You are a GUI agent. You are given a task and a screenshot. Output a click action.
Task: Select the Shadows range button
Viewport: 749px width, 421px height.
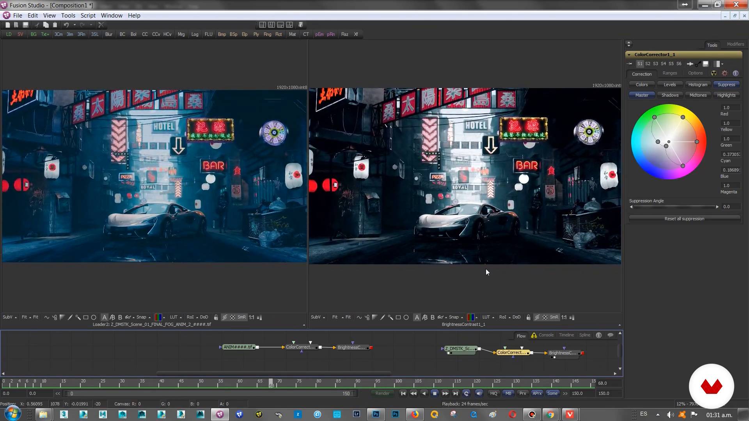pyautogui.click(x=670, y=95)
